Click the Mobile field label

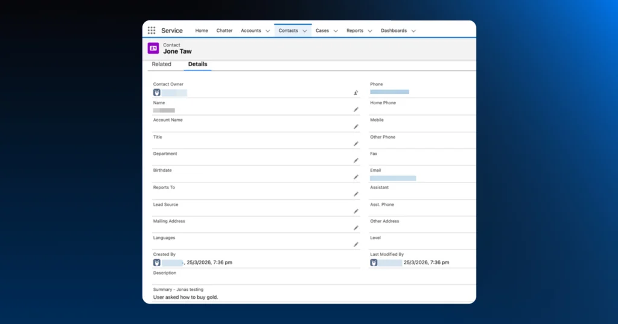pyautogui.click(x=377, y=120)
